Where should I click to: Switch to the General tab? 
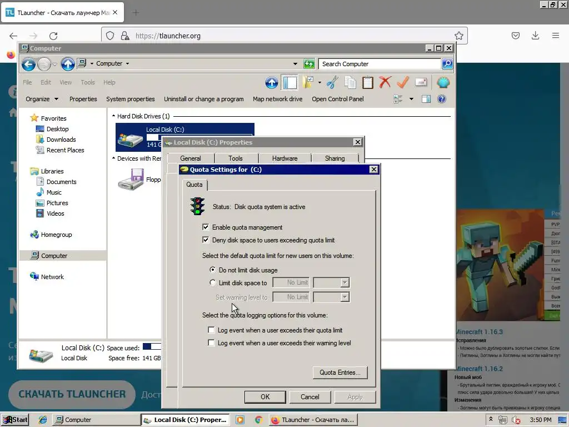[191, 158]
